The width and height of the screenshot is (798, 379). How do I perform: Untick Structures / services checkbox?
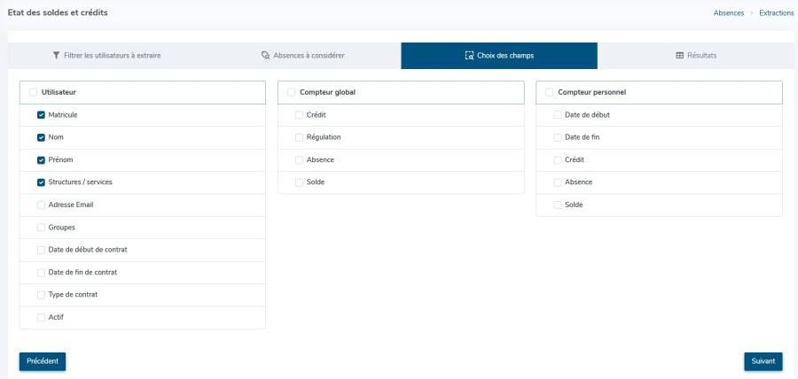(41, 182)
